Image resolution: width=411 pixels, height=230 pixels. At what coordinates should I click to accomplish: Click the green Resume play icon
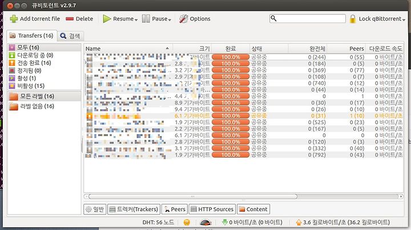(x=107, y=19)
